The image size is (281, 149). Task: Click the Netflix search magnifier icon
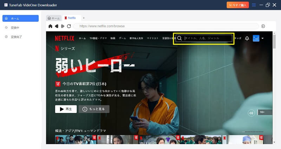[179, 38]
